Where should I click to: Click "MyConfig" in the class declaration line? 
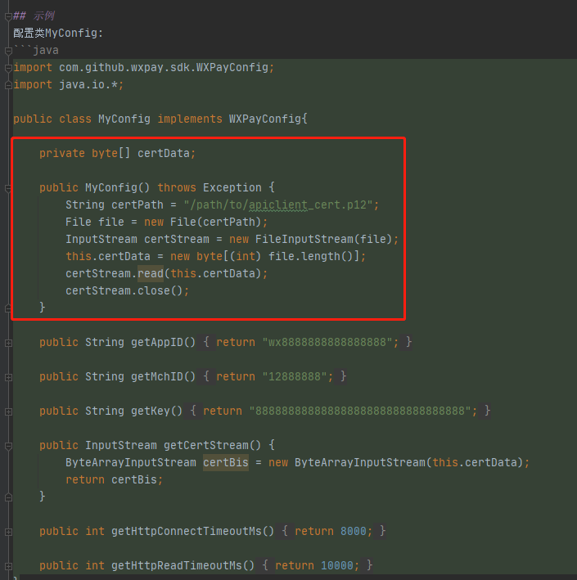pos(124,119)
